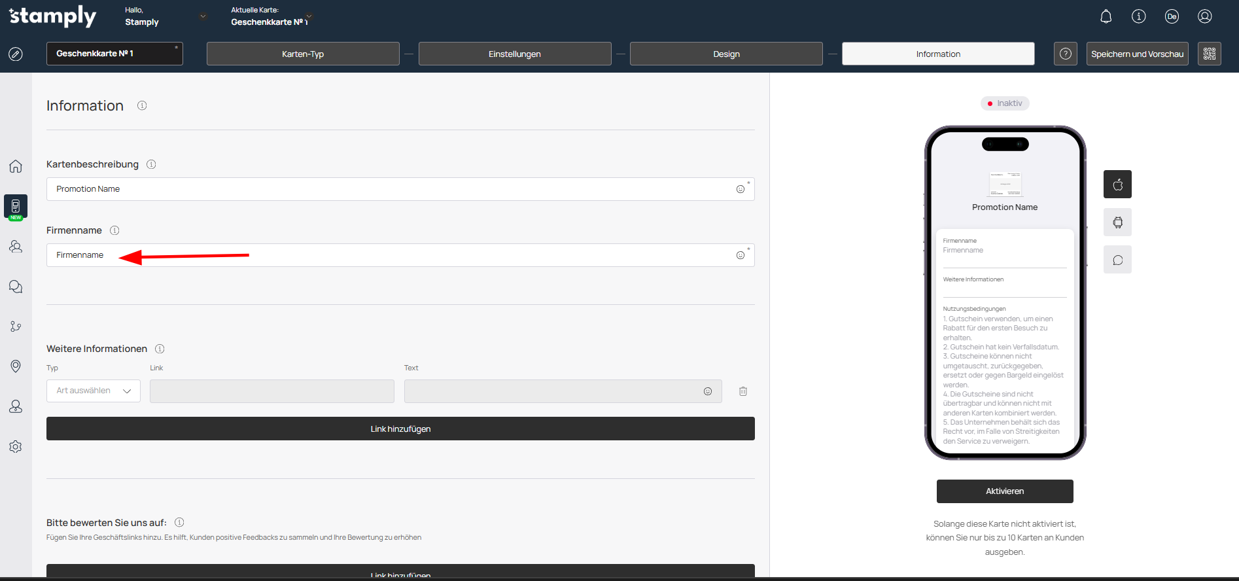Screen dimensions: 1239x581
Task: Switch to the Design tab
Action: pyautogui.click(x=726, y=54)
